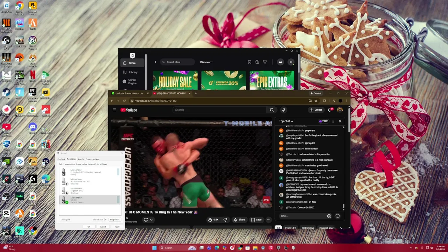The image size is (448, 252).
Task: Click the Properties button in Sound dialog
Action: pos(115,219)
